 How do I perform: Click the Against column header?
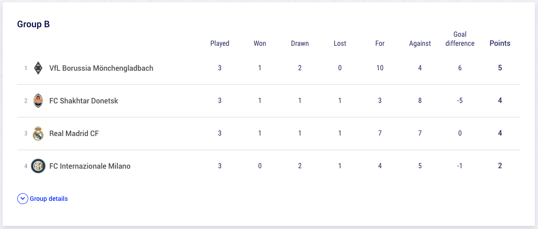click(420, 44)
